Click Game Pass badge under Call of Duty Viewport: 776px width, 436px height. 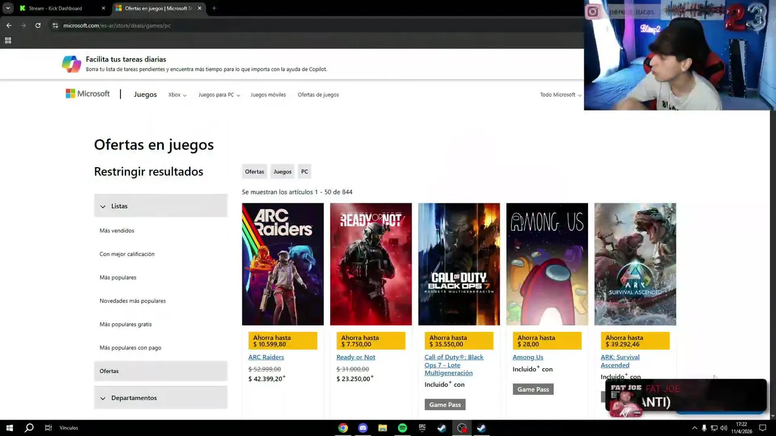point(445,405)
